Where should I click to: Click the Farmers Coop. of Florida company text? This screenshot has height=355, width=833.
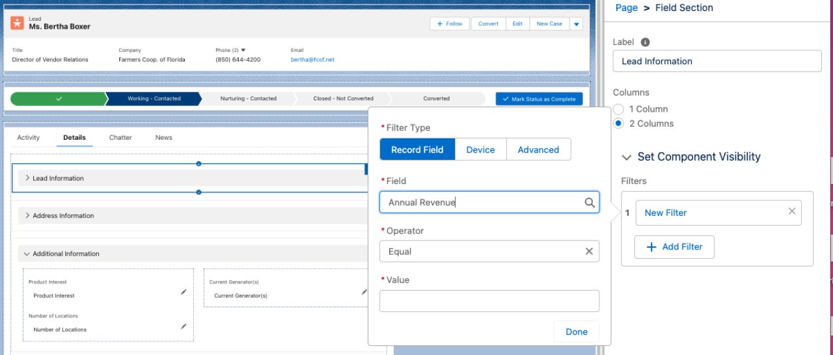click(152, 60)
